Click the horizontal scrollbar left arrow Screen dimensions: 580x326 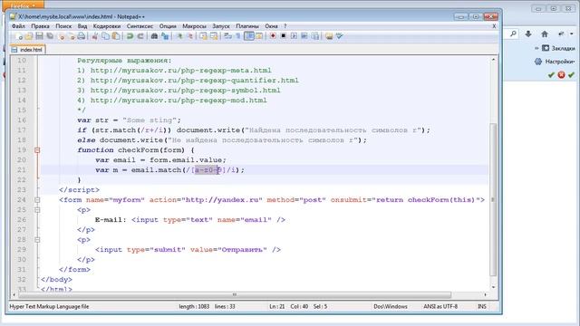click(x=14, y=294)
